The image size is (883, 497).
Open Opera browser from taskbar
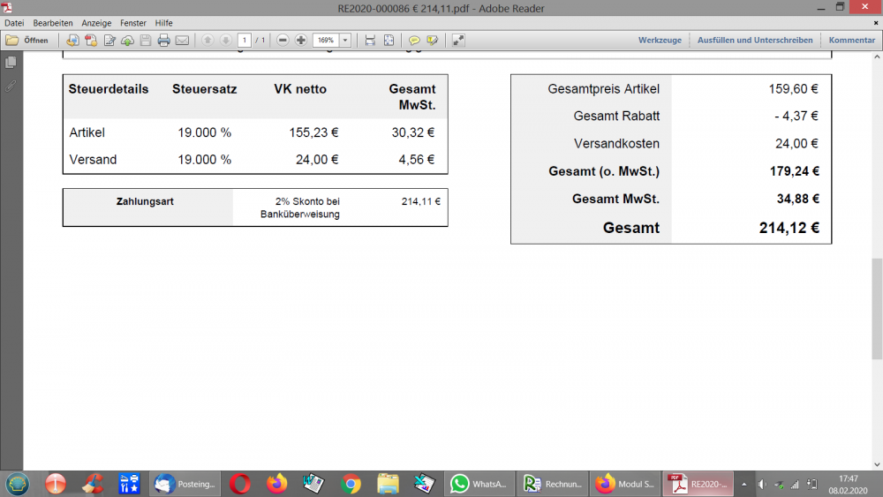[x=240, y=484]
